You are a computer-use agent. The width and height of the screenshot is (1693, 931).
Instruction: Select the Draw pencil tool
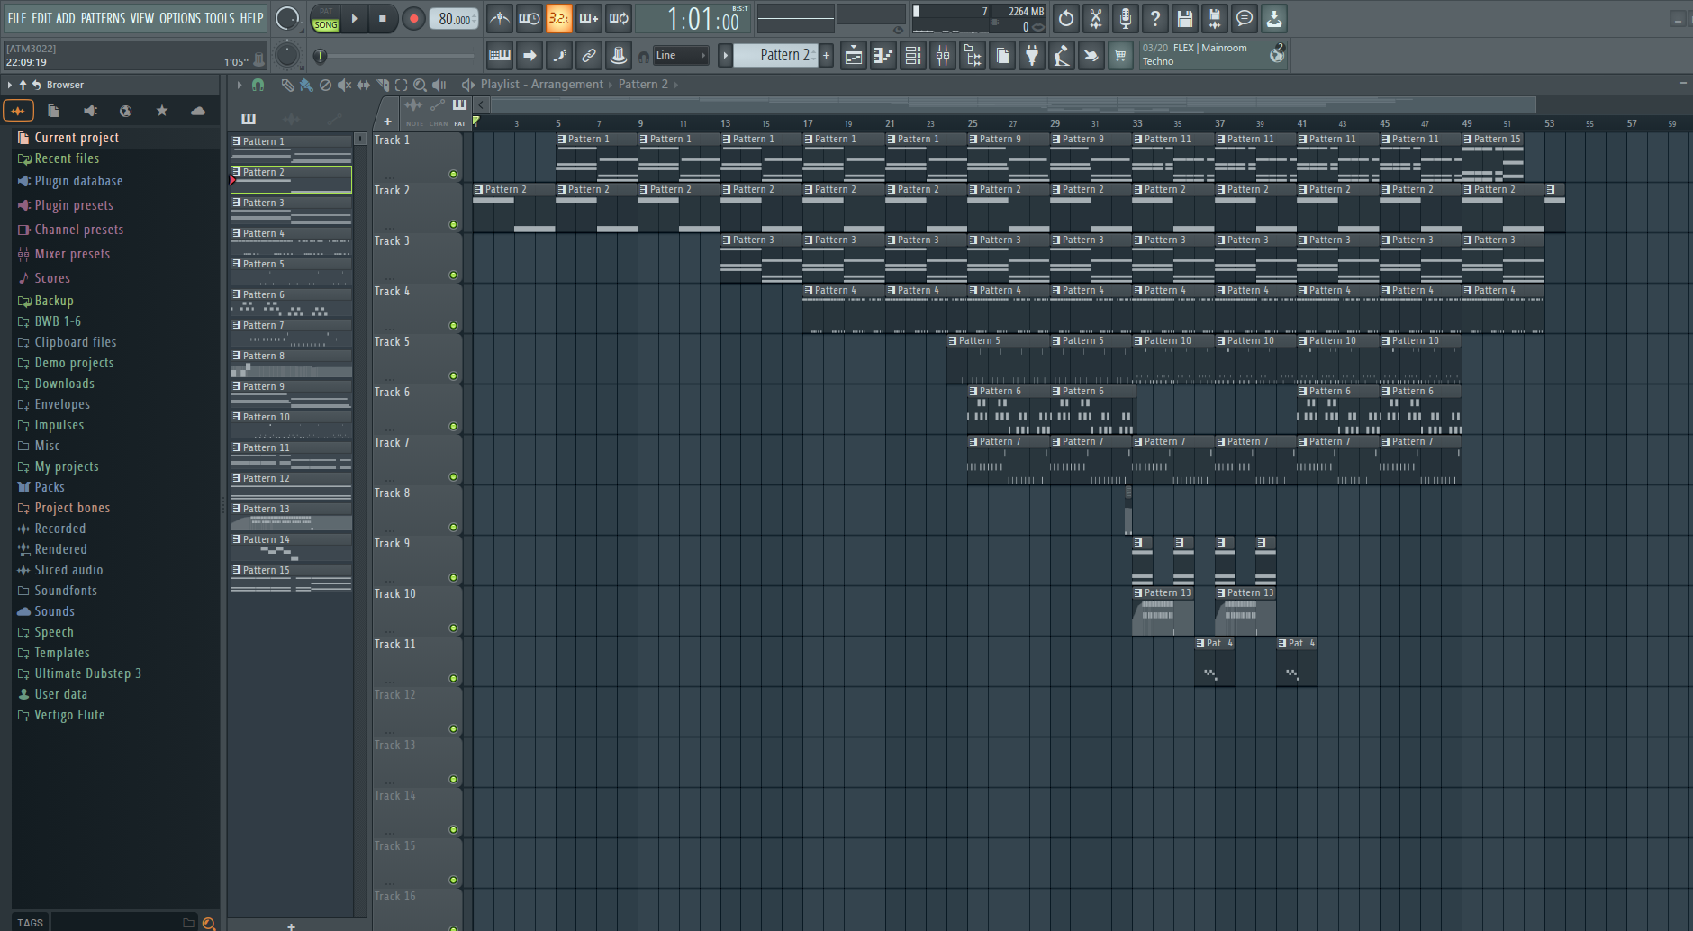coord(287,85)
